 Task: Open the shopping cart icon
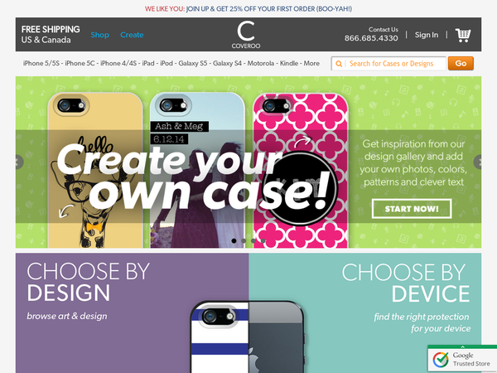tap(463, 35)
